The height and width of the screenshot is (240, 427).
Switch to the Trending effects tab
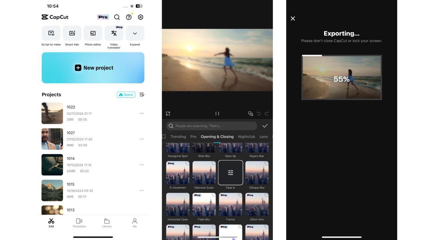(178, 136)
